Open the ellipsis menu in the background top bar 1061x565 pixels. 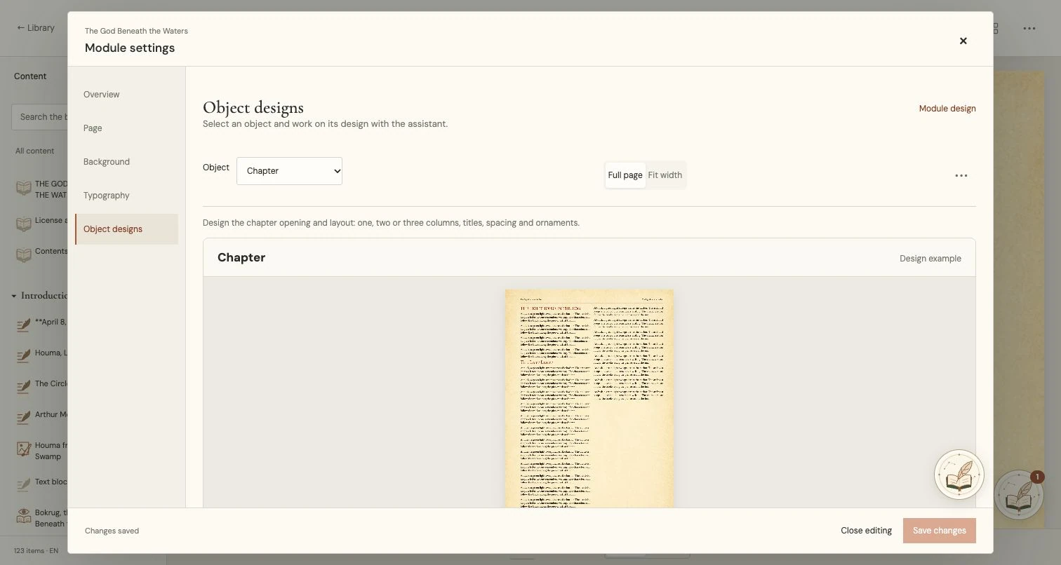click(x=1029, y=29)
